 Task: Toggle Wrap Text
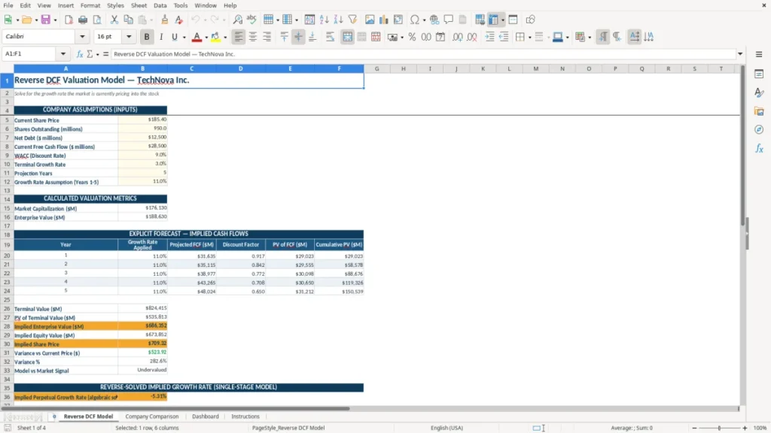pyautogui.click(x=330, y=37)
